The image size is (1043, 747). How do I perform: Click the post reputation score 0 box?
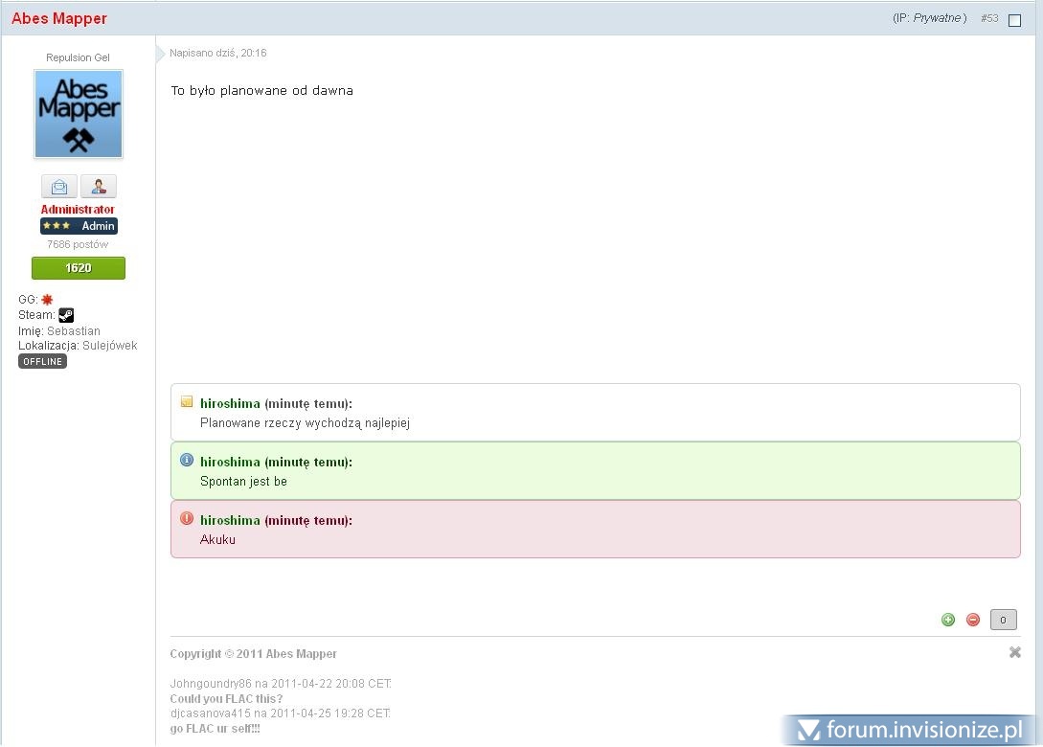pyautogui.click(x=1003, y=620)
